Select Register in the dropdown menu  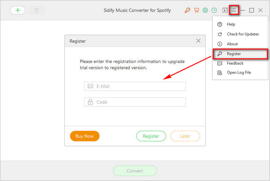240,54
